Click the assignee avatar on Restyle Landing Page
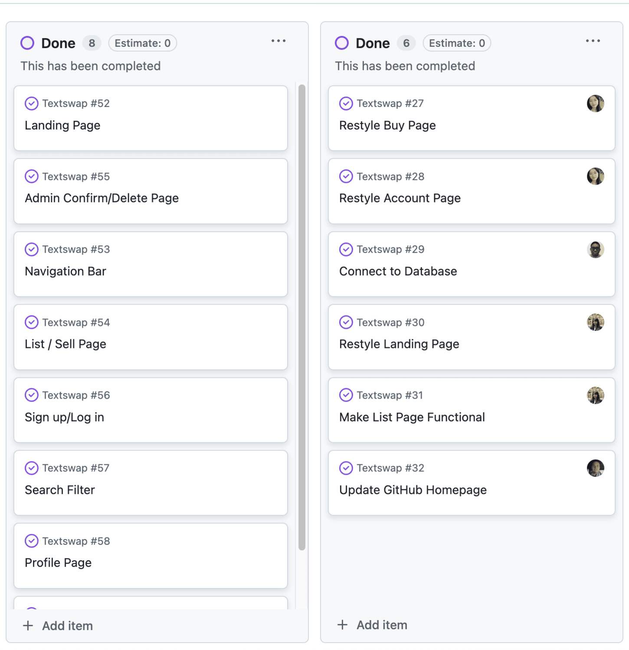629x650 pixels. pos(595,322)
